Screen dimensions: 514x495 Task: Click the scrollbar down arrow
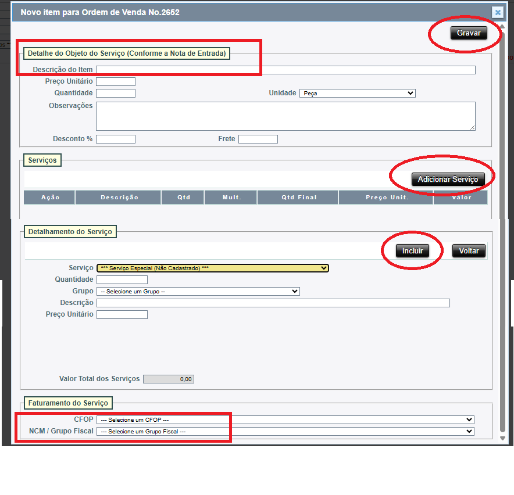click(503, 439)
